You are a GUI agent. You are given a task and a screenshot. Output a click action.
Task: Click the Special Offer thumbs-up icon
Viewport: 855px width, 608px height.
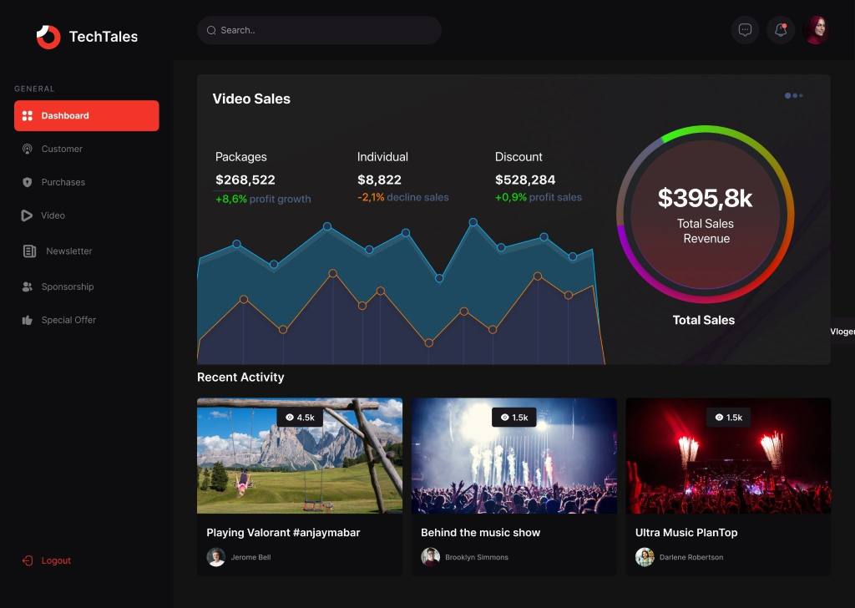[x=28, y=320]
